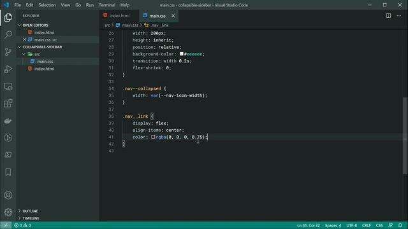The width and height of the screenshot is (408, 229).
Task: Click the split editor right icon
Action: [388, 15]
